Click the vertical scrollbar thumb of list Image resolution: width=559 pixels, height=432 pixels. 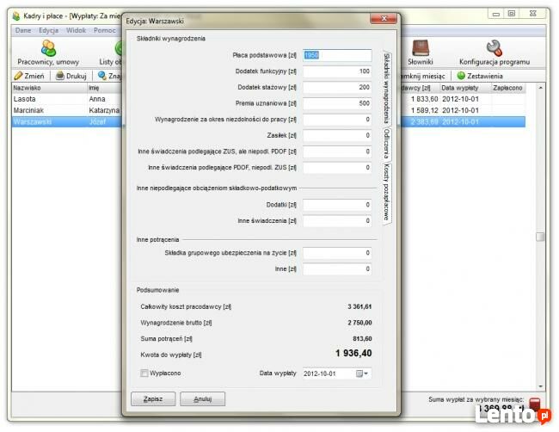540,237
